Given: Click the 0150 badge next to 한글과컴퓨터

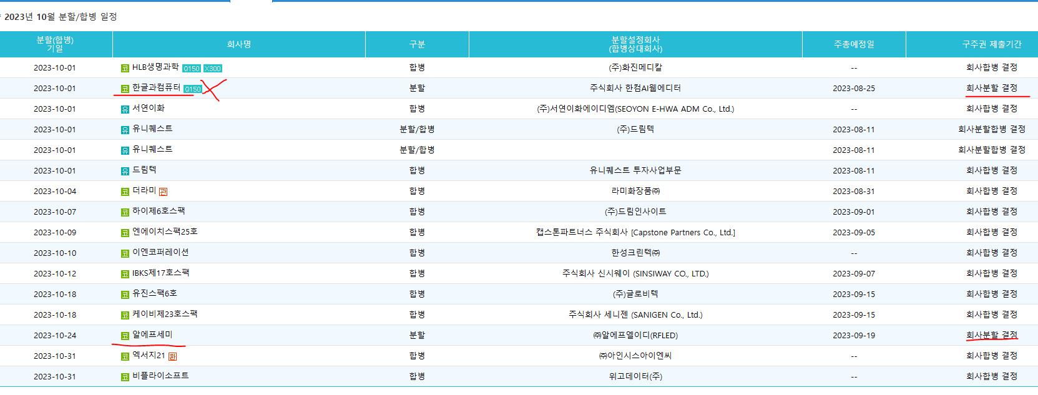Looking at the screenshot, I should pos(193,89).
